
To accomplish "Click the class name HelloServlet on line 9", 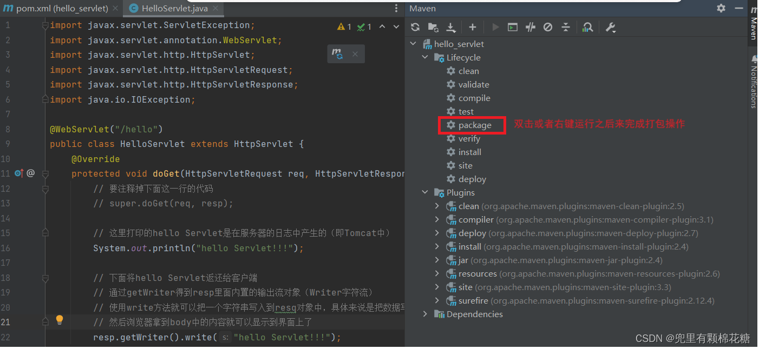I will pyautogui.click(x=152, y=144).
